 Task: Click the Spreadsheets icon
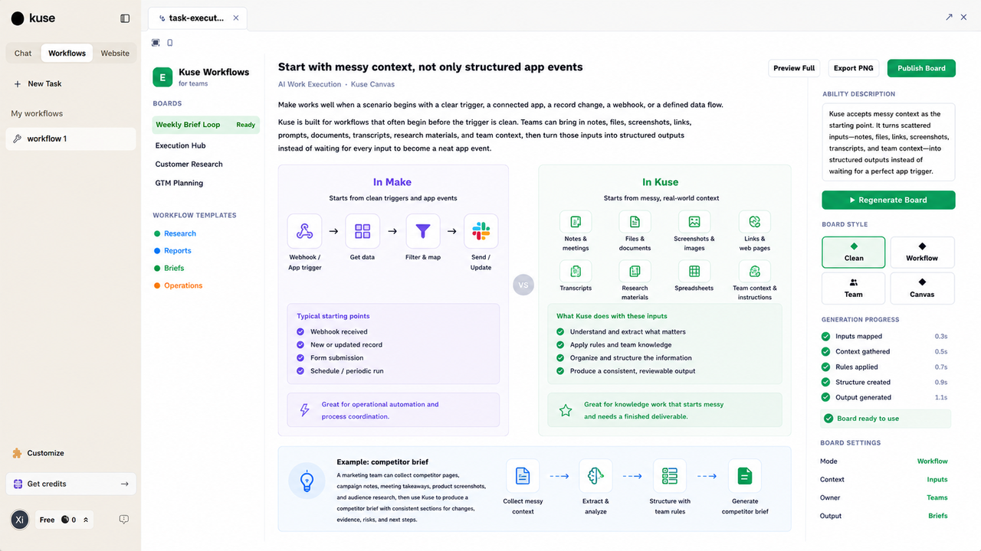694,271
